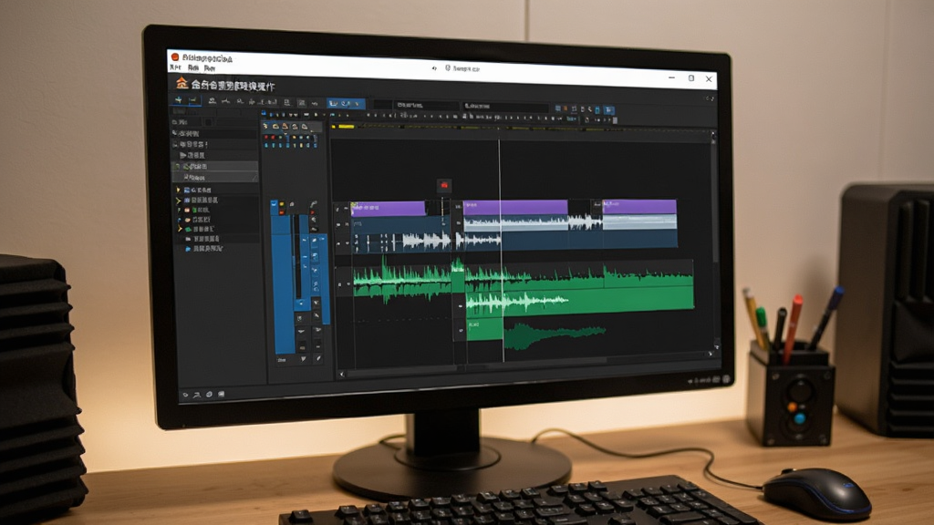The image size is (934, 525).
Task: Click the red round app icon in the title bar
Action: (x=175, y=57)
